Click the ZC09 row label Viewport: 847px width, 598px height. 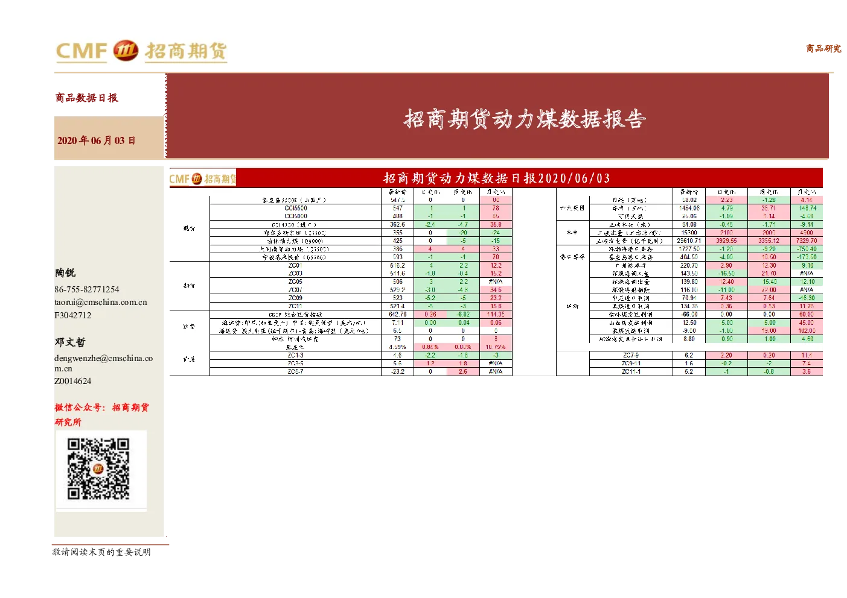(295, 298)
